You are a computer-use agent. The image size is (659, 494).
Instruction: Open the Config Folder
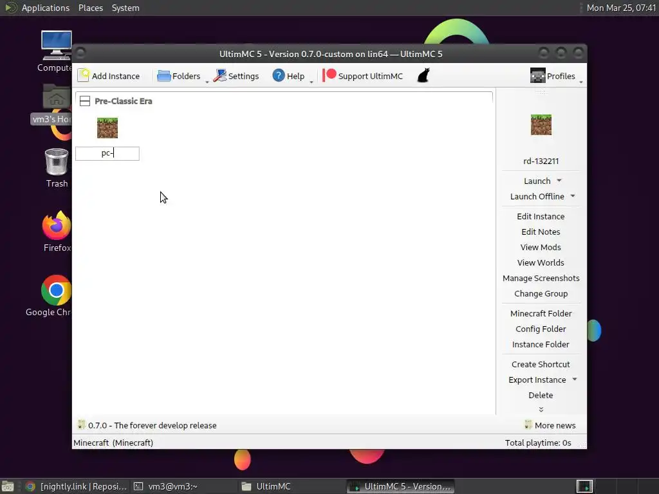[541, 329]
